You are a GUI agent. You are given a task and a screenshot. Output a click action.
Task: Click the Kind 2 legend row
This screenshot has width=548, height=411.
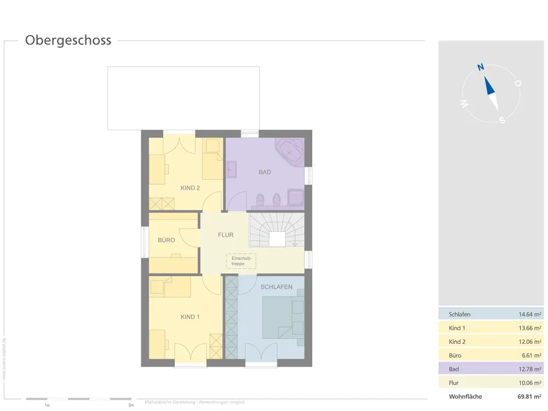[x=492, y=341]
